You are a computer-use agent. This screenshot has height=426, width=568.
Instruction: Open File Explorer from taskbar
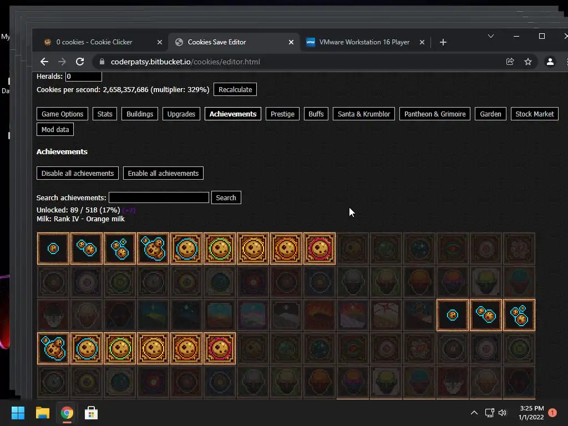[42, 413]
